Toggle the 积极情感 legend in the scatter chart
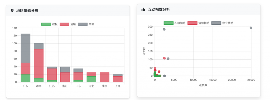Viewport: 270px width, 100px height. tap(175, 23)
